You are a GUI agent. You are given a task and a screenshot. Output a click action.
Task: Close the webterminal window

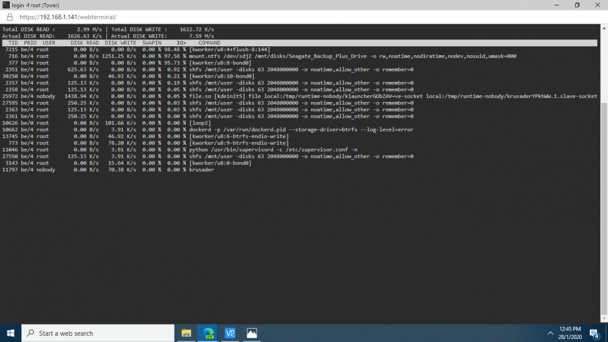[598, 5]
